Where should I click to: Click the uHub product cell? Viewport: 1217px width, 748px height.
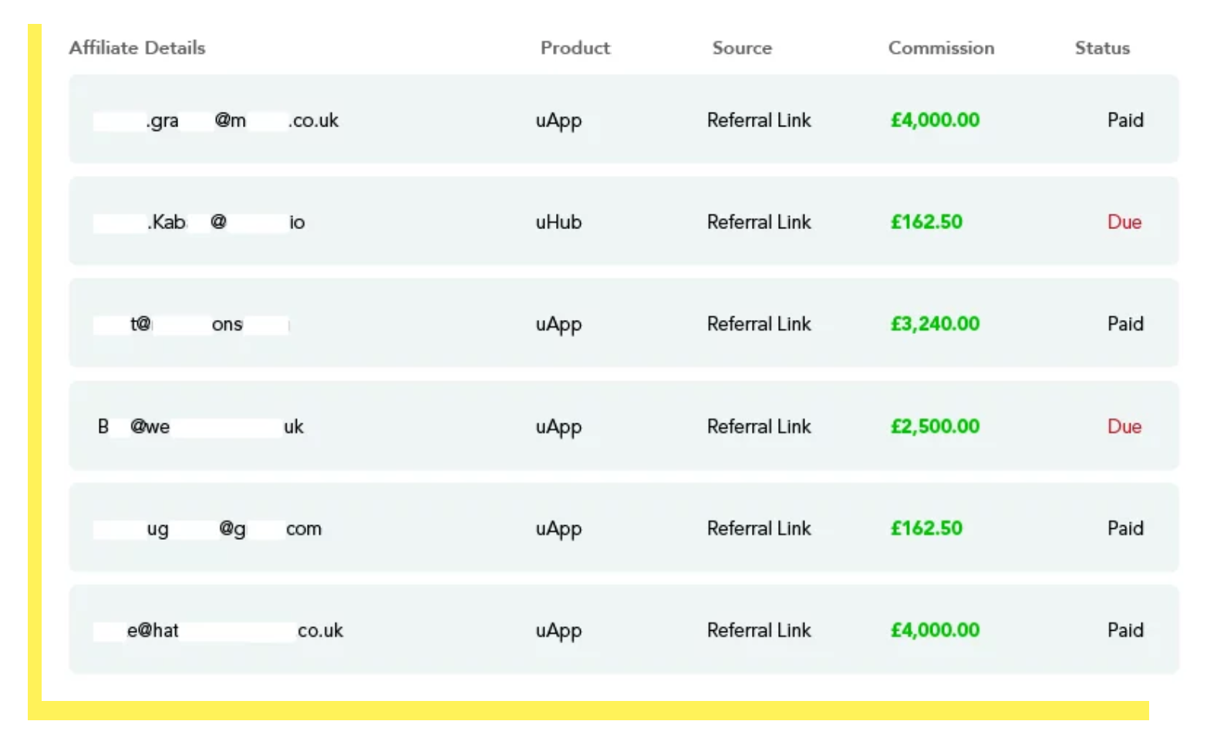[x=558, y=222]
